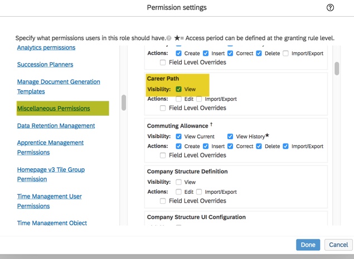Toggle Career Path Field Level Overrides
This screenshot has height=259, width=354.
(163, 108)
